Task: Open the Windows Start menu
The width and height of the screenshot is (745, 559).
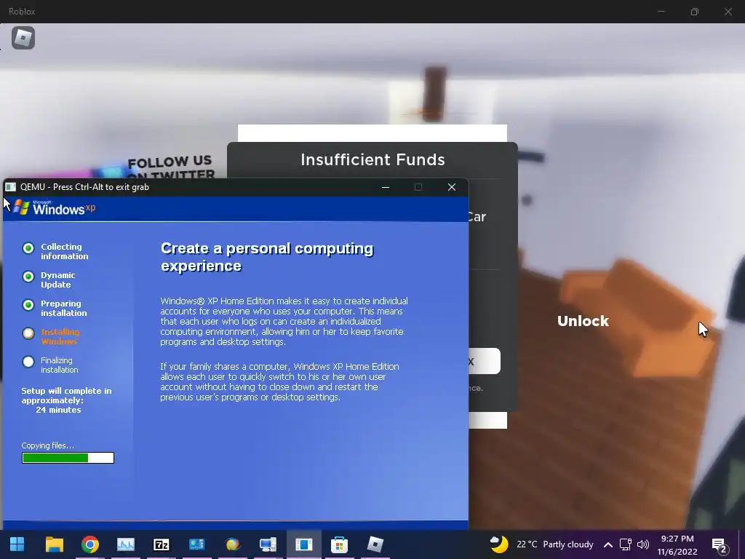Action: click(17, 544)
